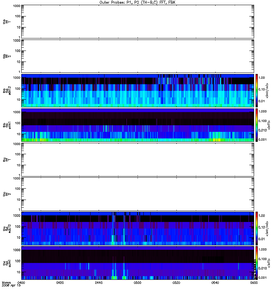
Task: Click the empty thc FFT 1 panel
Action: (138, 160)
